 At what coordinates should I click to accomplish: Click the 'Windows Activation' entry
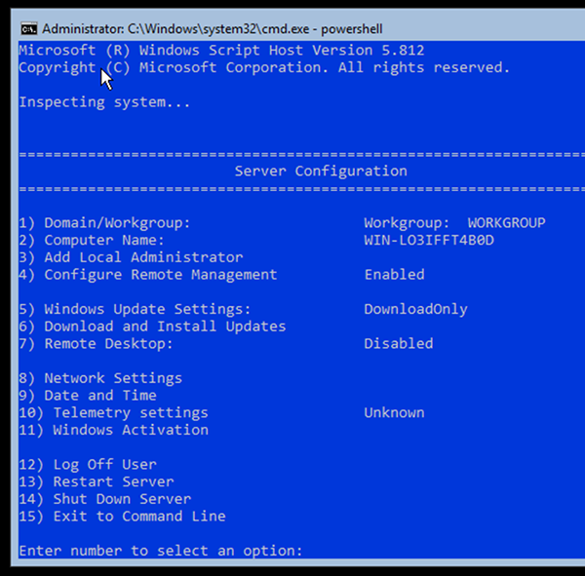pos(114,430)
